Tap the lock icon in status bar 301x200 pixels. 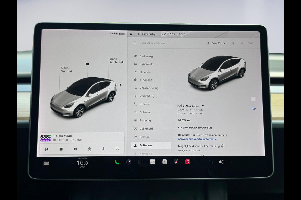click(x=131, y=34)
